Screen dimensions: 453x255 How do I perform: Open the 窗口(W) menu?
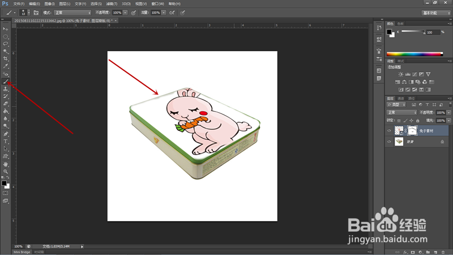(158, 4)
